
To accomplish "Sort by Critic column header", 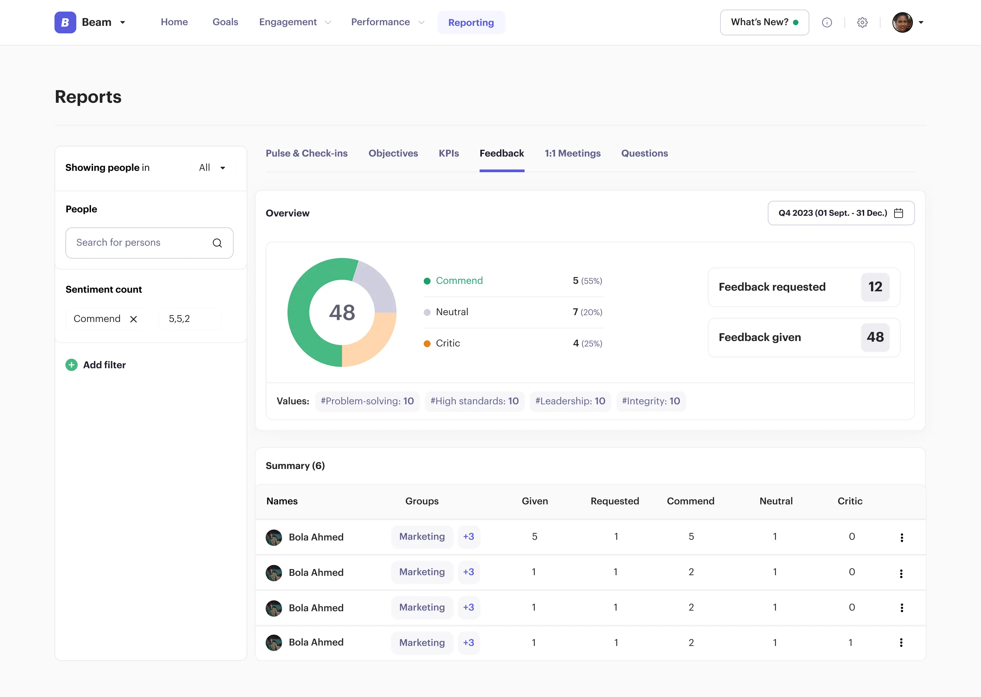I will pyautogui.click(x=850, y=501).
